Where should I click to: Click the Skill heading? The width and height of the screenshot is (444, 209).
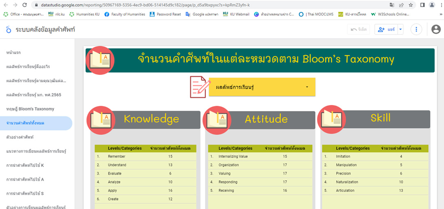[381, 118]
